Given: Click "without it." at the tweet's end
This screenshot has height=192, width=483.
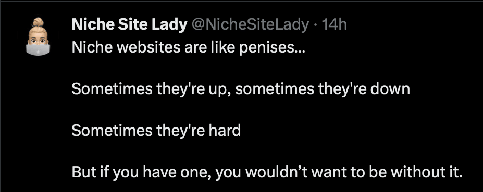Looking at the screenshot, I should (426, 172).
